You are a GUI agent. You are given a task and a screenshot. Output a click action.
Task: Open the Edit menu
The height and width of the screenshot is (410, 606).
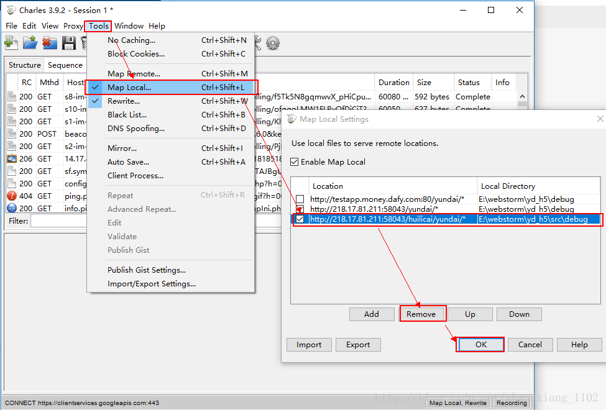tap(29, 26)
